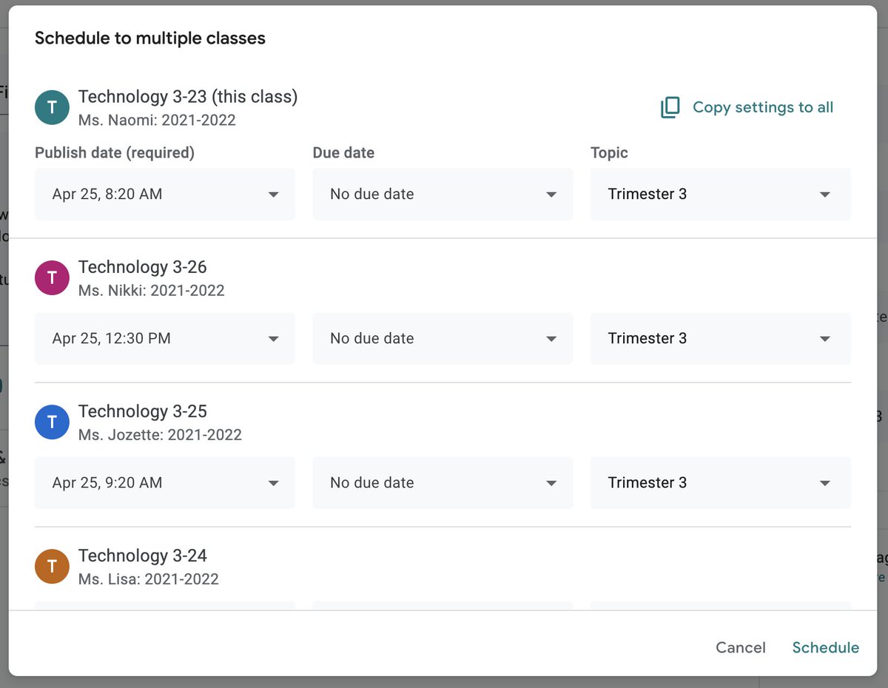Click the Technology 3-24 orange class avatar
Viewport: 888px width, 688px height.
pyautogui.click(x=52, y=566)
